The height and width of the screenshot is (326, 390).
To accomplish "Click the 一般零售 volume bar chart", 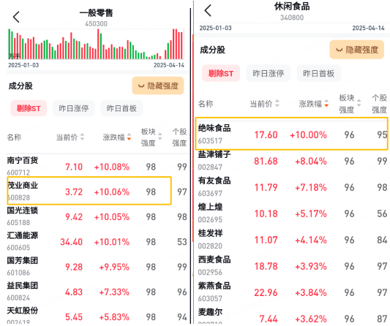I will point(96,44).
